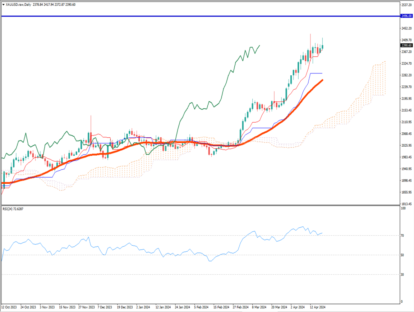
Task: Click the 2537.20 price scale label
Action: 406,5
